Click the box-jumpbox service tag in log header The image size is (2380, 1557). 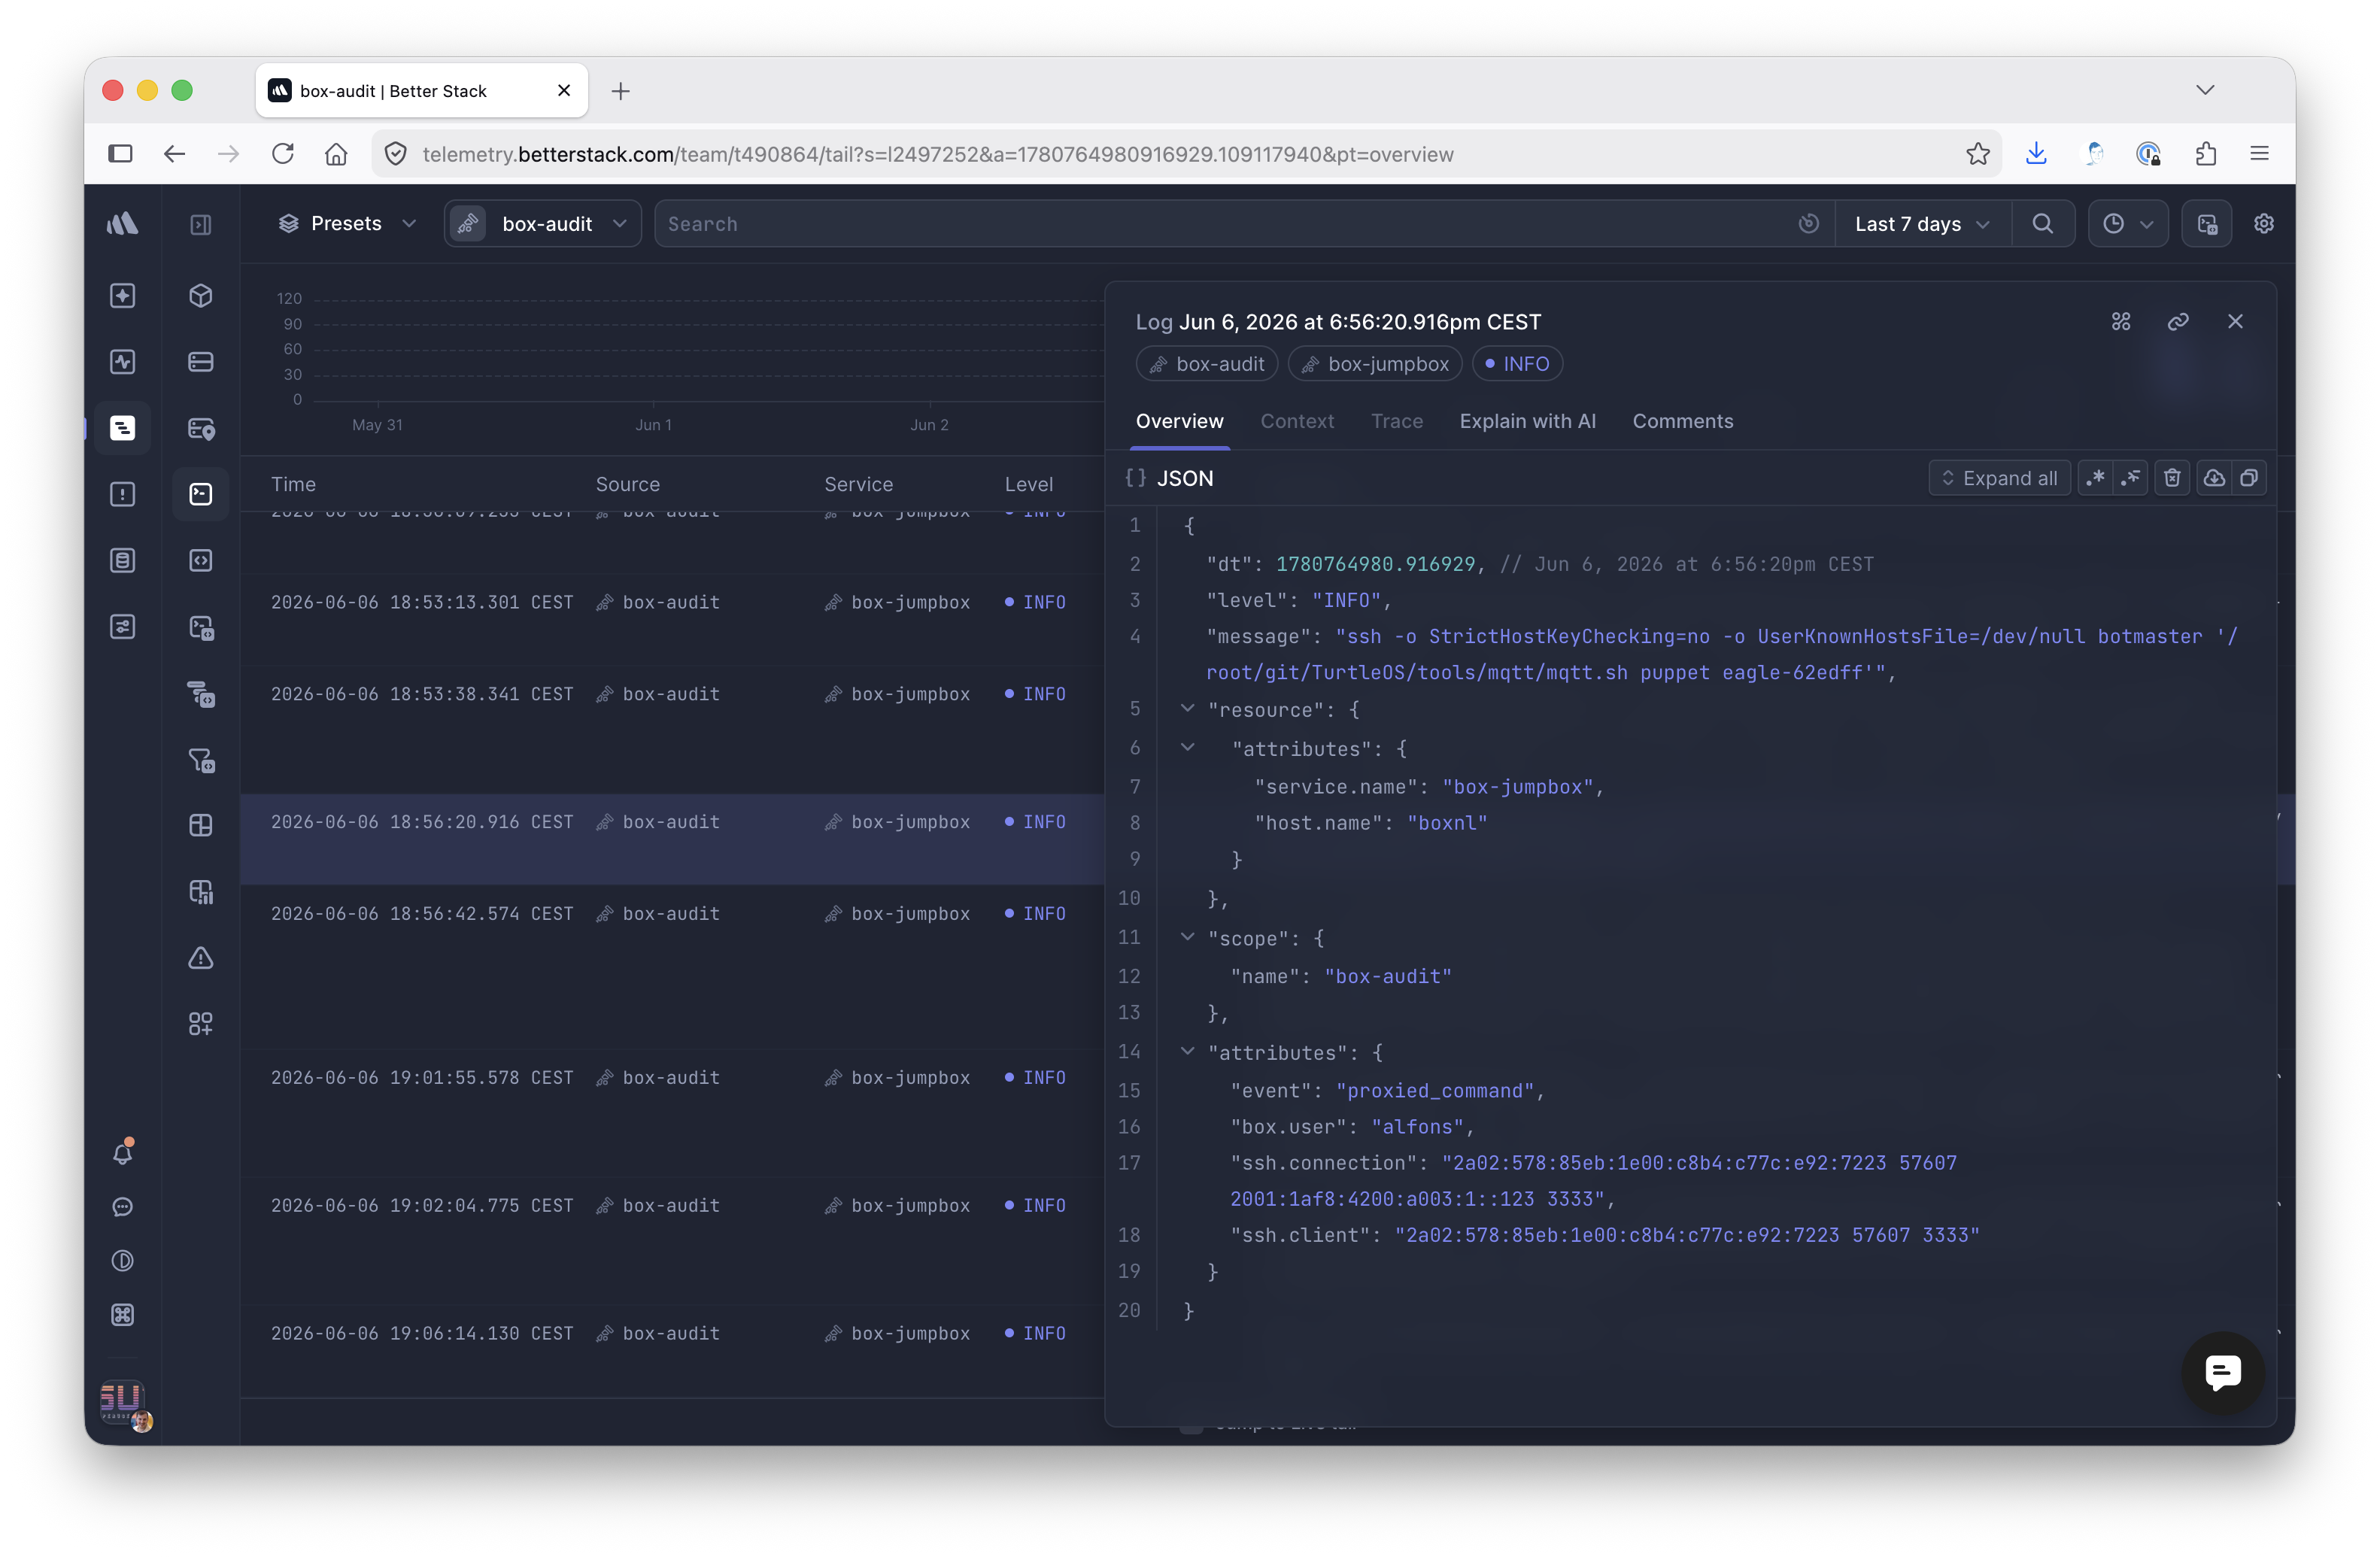click(1375, 364)
